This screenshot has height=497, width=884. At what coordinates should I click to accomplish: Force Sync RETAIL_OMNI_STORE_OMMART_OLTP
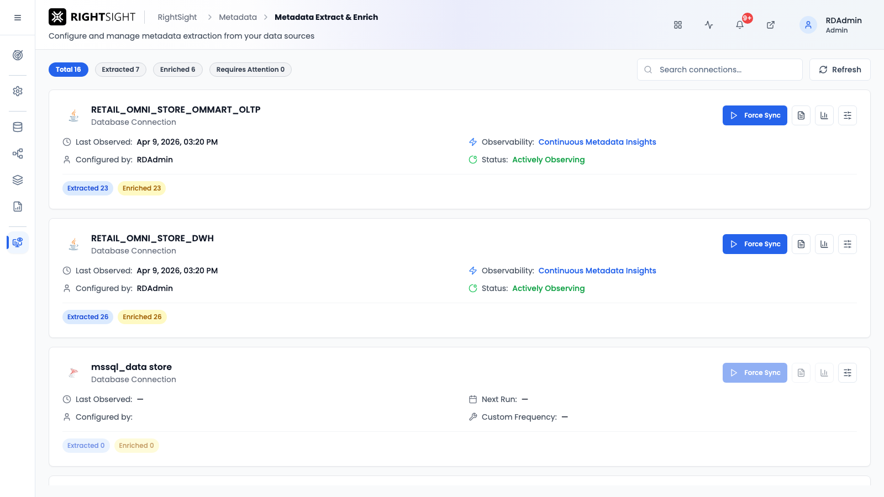[755, 115]
